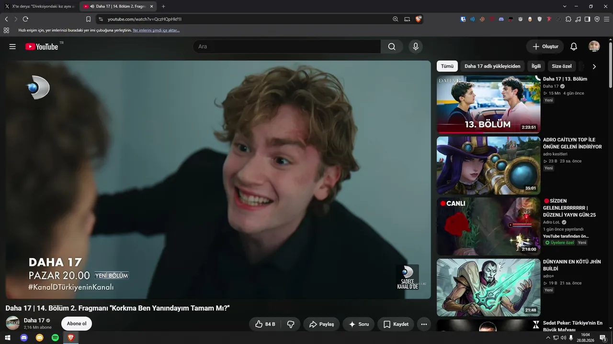Open Spotify from the taskbar
This screenshot has width=613, height=344.
pyautogui.click(x=55, y=338)
